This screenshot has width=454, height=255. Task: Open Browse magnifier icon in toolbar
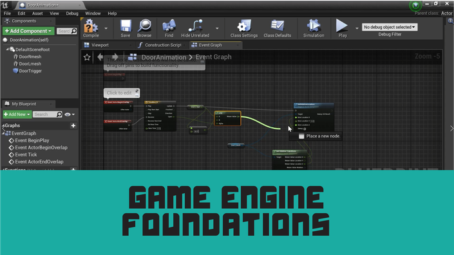pyautogui.click(x=144, y=26)
